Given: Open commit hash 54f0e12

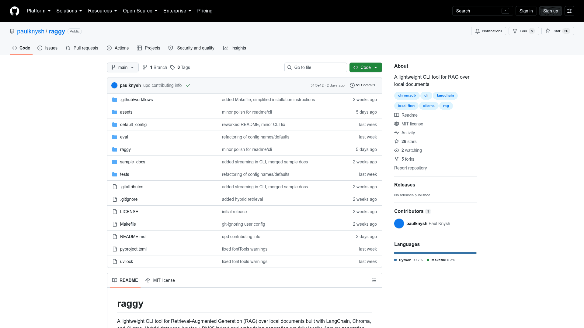Looking at the screenshot, I should tap(317, 85).
